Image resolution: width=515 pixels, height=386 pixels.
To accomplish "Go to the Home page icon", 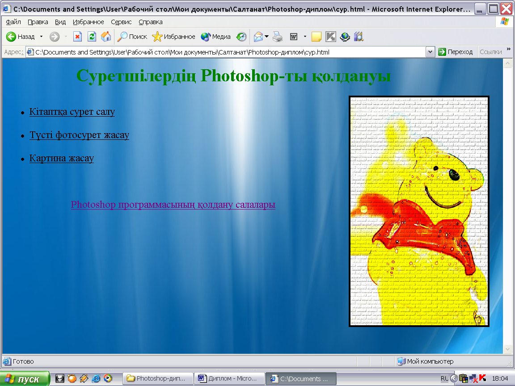I will click(x=106, y=37).
